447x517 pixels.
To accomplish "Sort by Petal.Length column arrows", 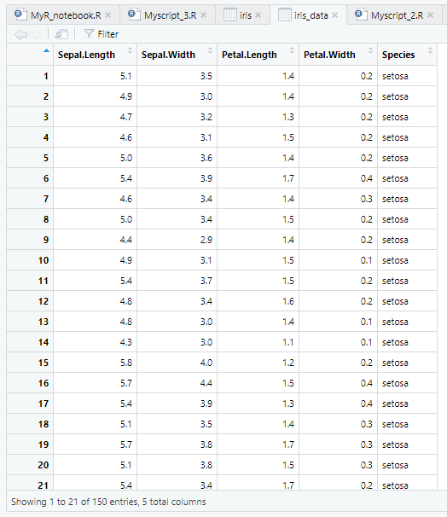I will [292, 50].
